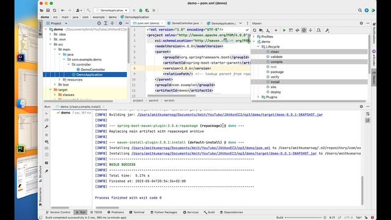Switch to the pom.xml (demo) editor tab
The image size is (391, 220).
148,23
